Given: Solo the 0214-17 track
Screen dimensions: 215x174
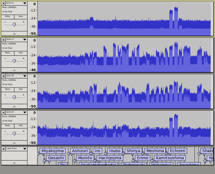Looking at the screenshot, I should click(21, 53).
